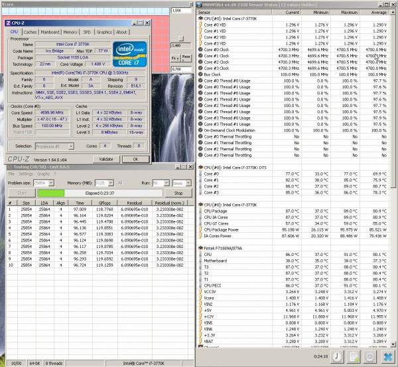The image size is (398, 367).
Task: Click the chip icon beside Fintek F71889A/879A
Action: (x=200, y=248)
